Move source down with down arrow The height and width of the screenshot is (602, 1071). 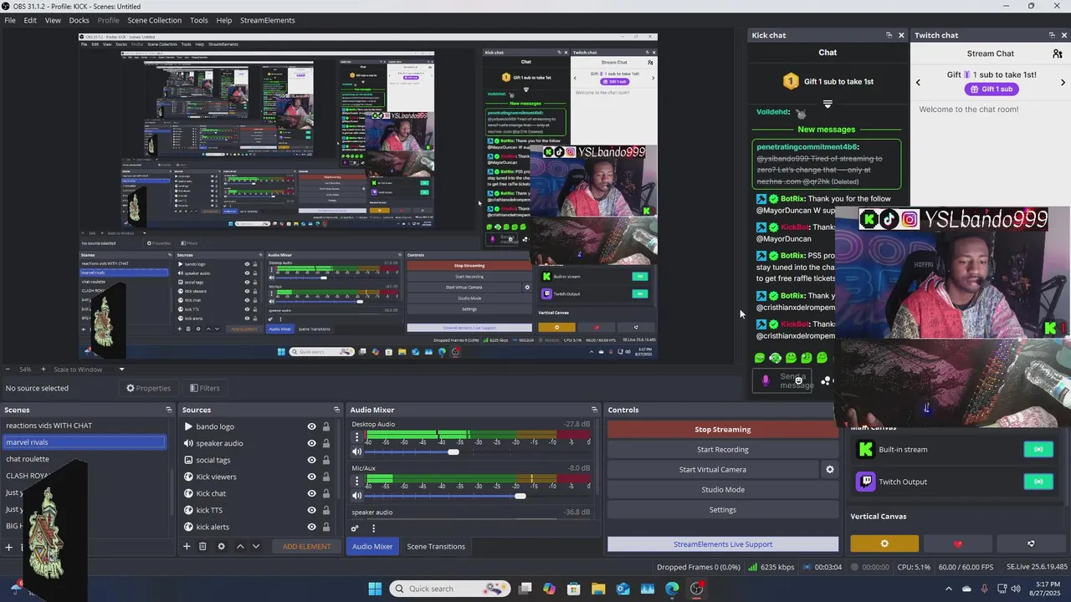256,546
